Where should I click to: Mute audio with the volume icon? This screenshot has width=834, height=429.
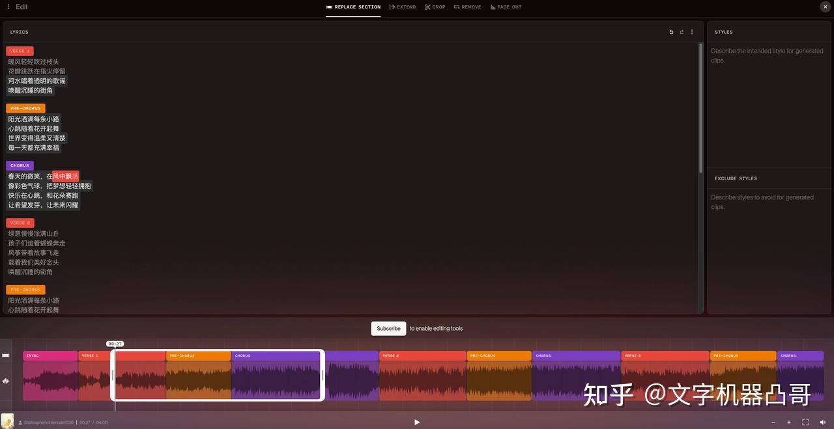coord(823,422)
